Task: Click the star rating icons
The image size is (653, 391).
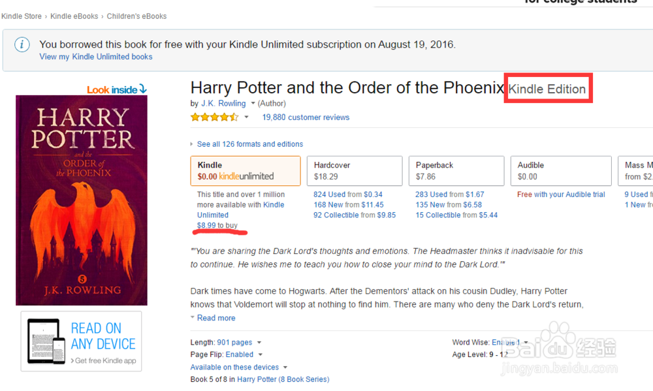Action: pyautogui.click(x=214, y=117)
